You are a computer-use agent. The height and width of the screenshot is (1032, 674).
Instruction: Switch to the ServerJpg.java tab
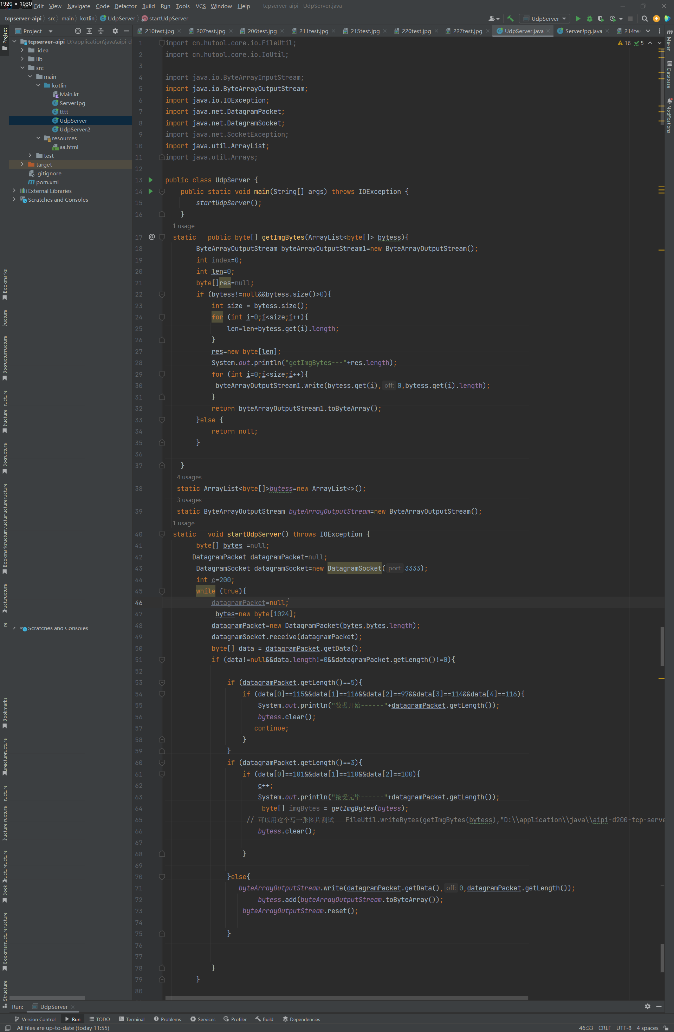click(x=583, y=31)
